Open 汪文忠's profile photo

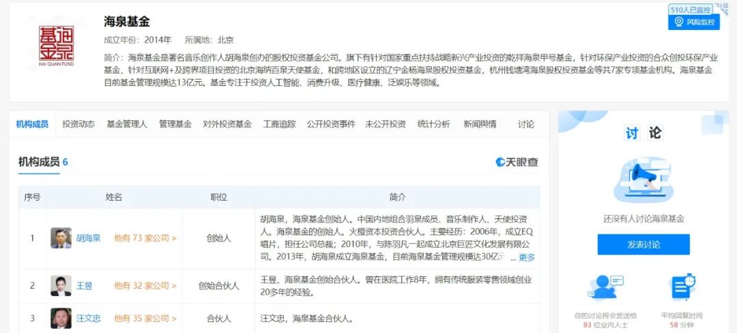[61, 319]
